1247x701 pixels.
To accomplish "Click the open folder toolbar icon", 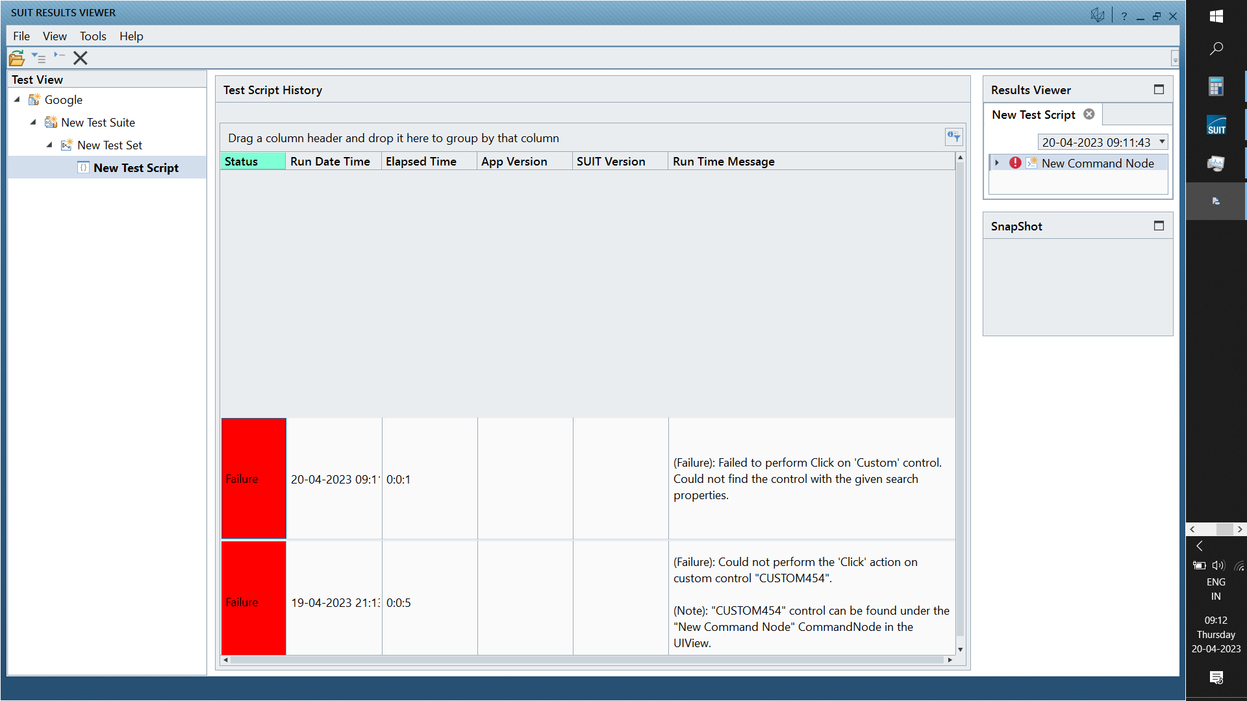I will pyautogui.click(x=17, y=58).
